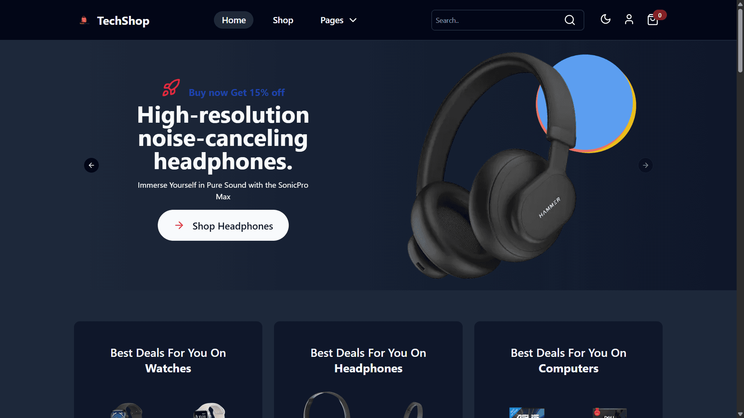Image resolution: width=744 pixels, height=418 pixels.
Task: Click the Buy now Get 15% off text
Action: click(x=237, y=93)
